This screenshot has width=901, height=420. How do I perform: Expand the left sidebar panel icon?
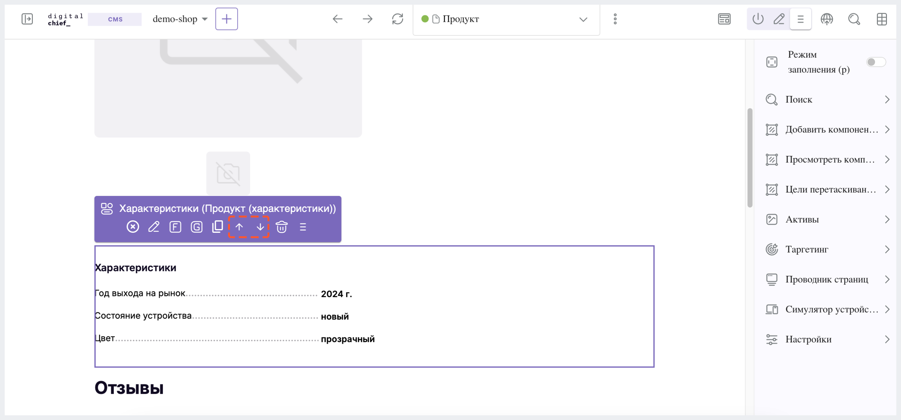pos(27,19)
